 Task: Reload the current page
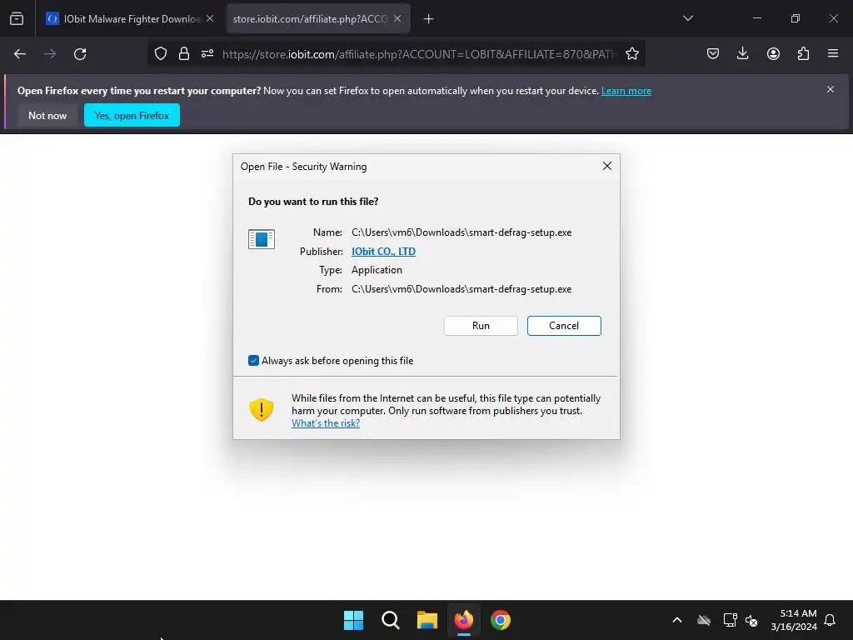tap(80, 54)
